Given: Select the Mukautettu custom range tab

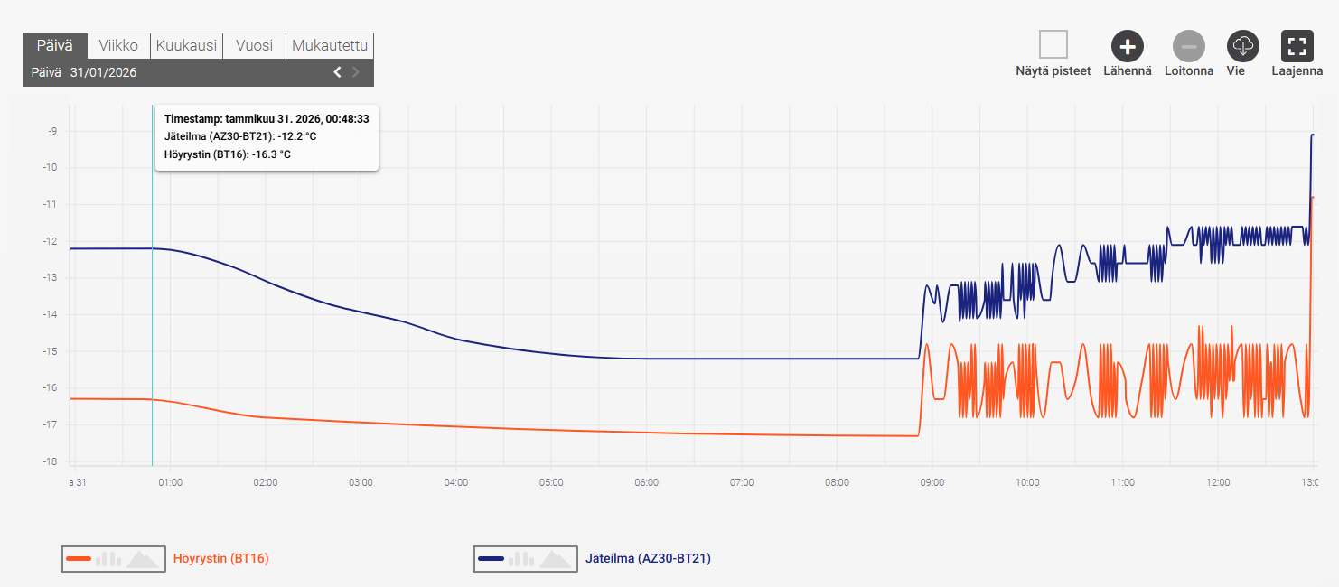Looking at the screenshot, I should tap(330, 45).
